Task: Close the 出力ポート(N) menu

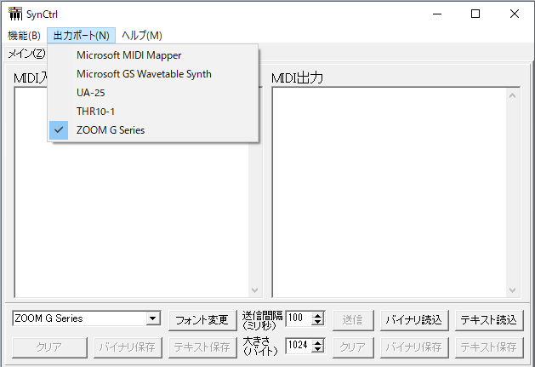Action: pos(81,36)
